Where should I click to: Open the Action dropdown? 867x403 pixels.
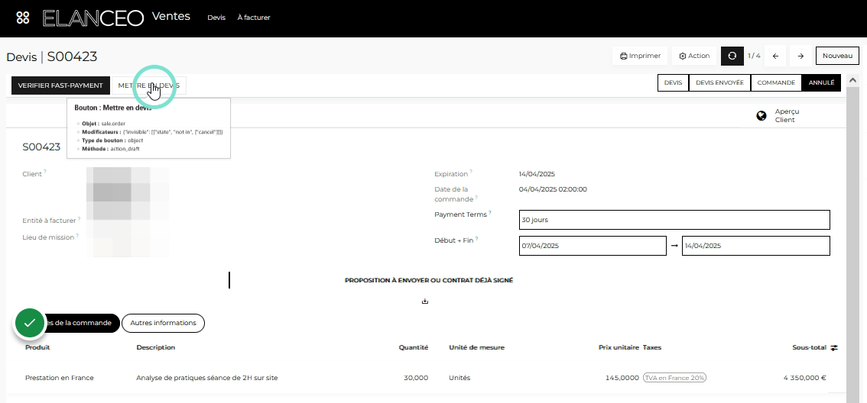pos(694,56)
